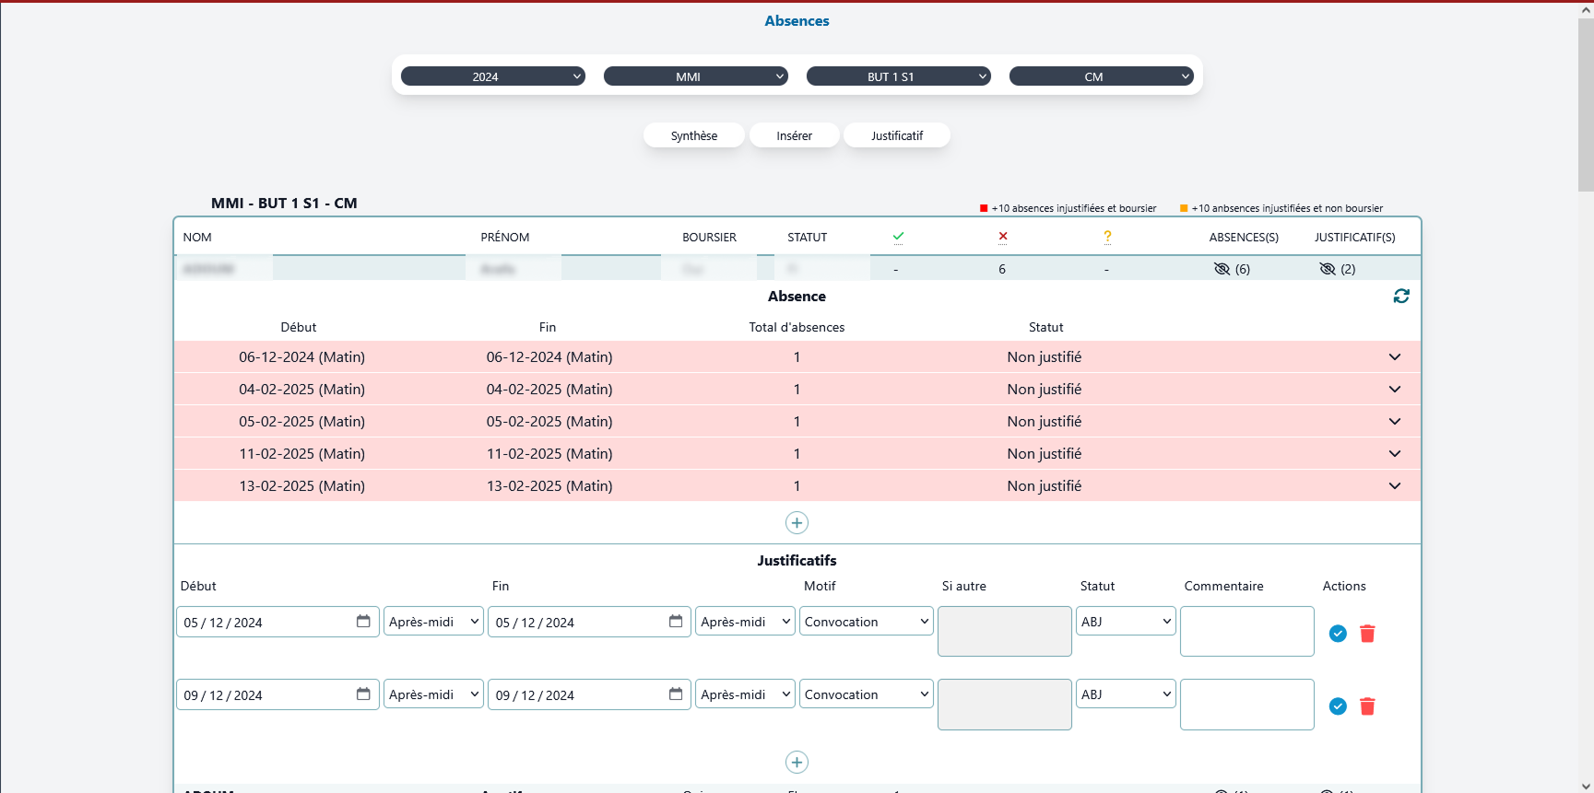This screenshot has height=793, width=1594.
Task: Open calendar picker for 05/12/2024 Début date
Action: click(363, 622)
